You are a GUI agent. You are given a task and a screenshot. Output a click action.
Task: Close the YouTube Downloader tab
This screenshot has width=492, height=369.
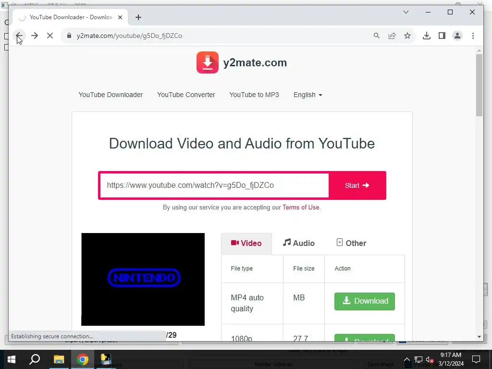tap(120, 17)
